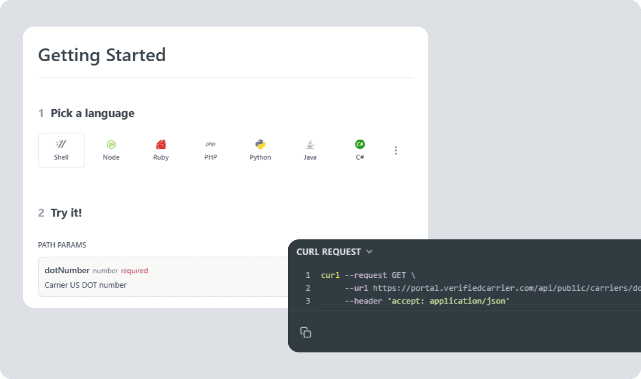Image resolution: width=641 pixels, height=379 pixels.
Task: Select the Node language icon
Action: (111, 150)
